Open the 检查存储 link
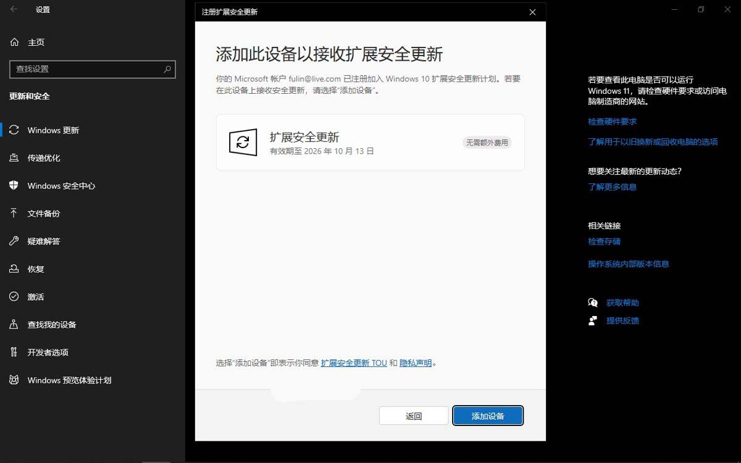 point(604,241)
